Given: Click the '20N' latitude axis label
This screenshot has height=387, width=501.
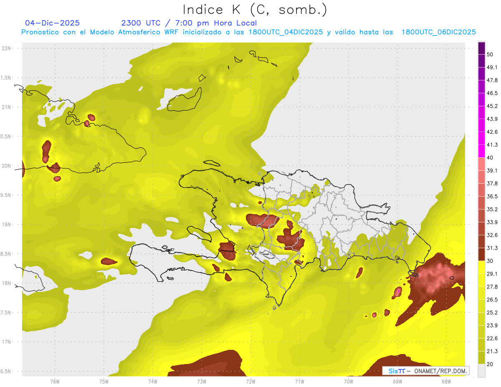Looking at the screenshot, I should [7, 166].
